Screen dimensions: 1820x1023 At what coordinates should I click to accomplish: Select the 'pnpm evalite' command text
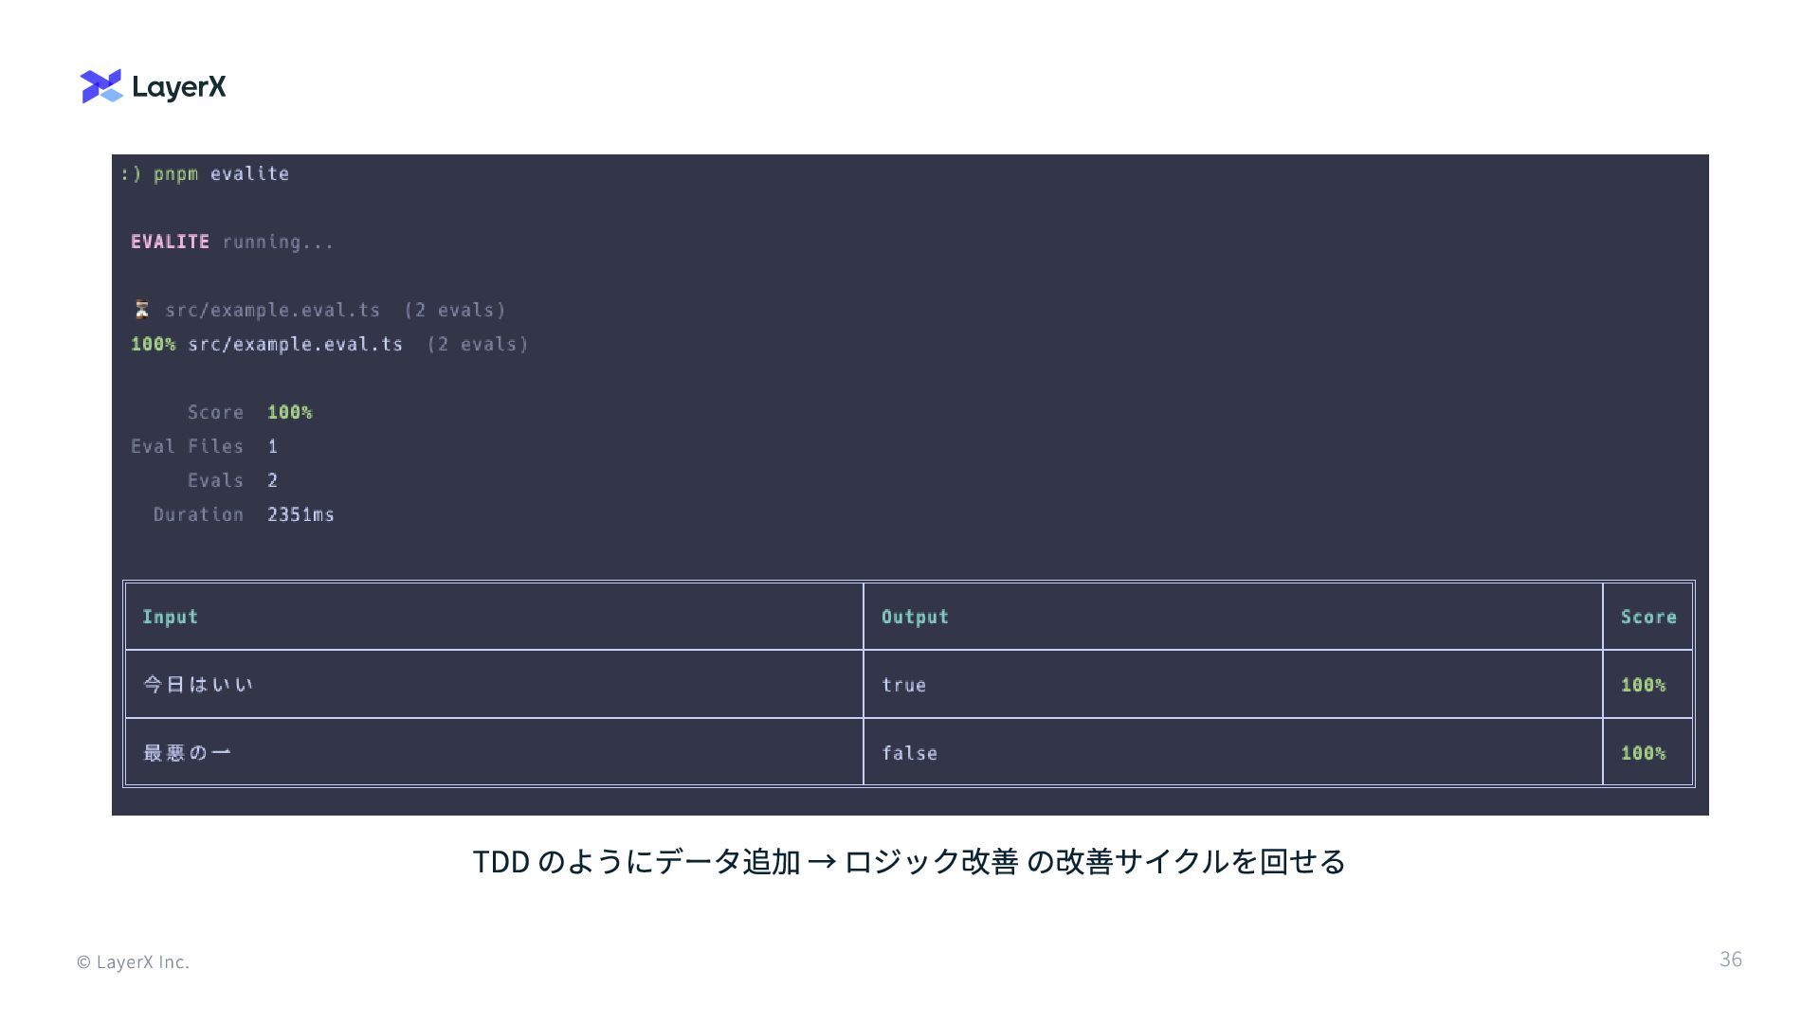(x=221, y=173)
